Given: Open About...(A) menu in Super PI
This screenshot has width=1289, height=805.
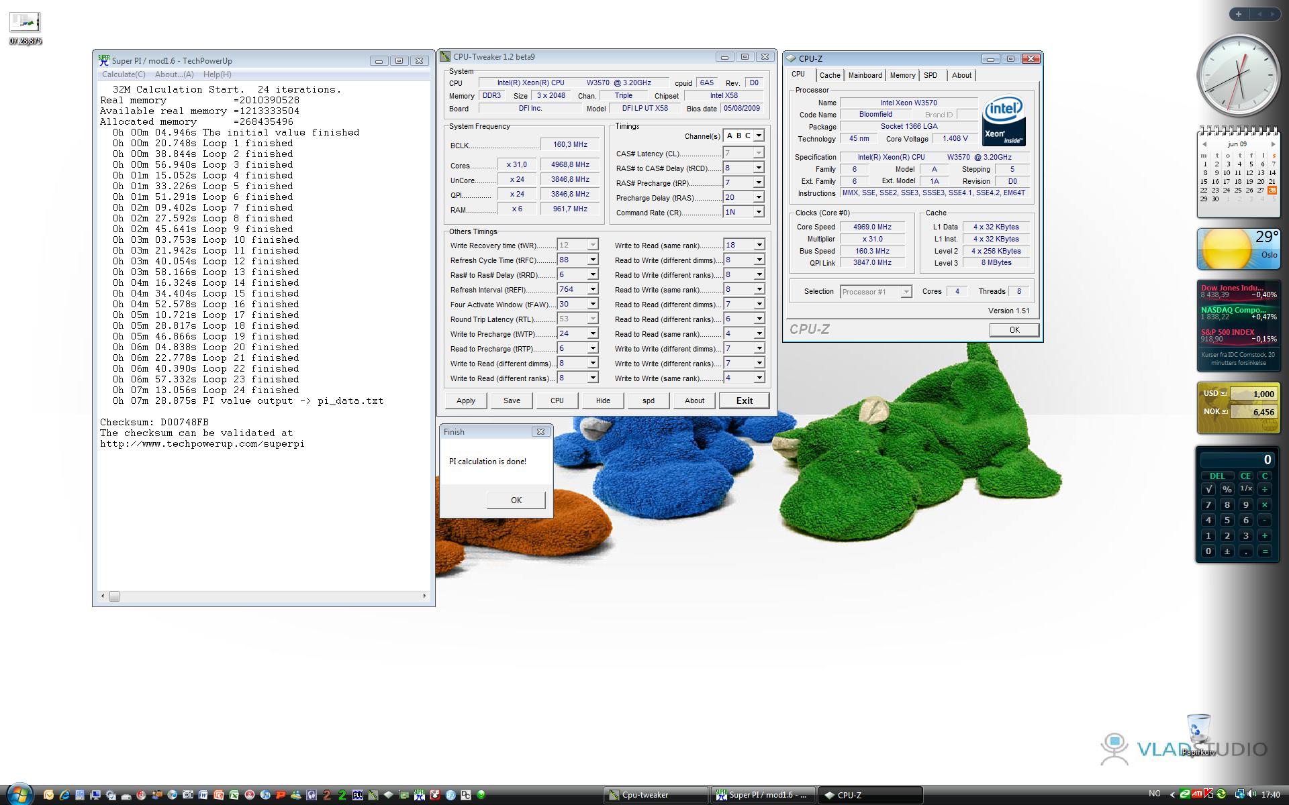Looking at the screenshot, I should coord(175,74).
